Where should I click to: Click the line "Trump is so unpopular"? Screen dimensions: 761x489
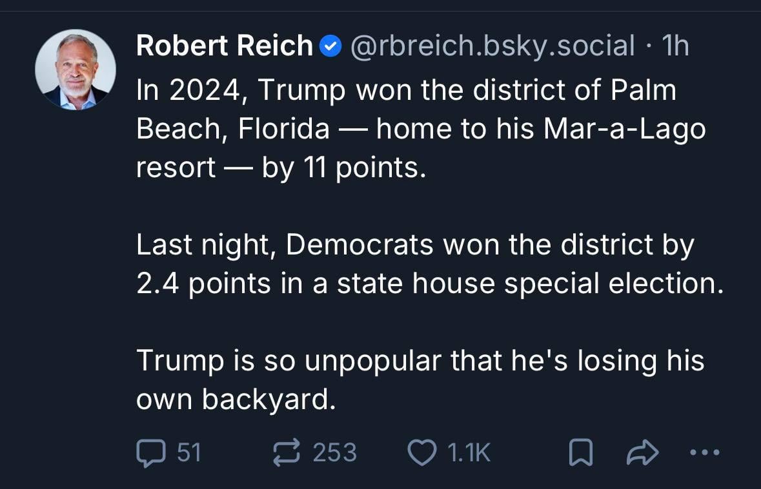420,361
